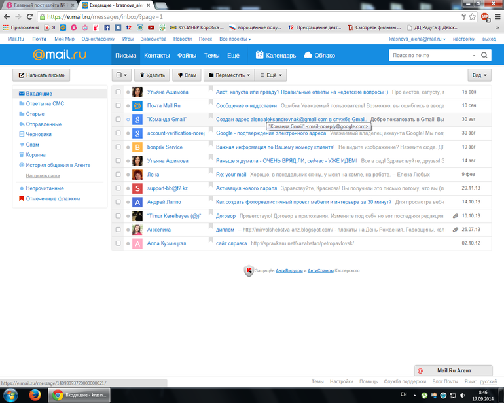Click the attachment paperclip on Договор email
Viewport: 504px width, 403px height.
point(455,216)
